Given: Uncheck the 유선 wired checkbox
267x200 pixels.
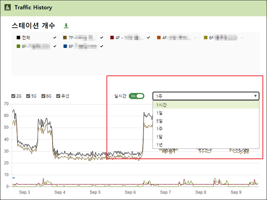Looking at the screenshot, I should click(x=58, y=96).
